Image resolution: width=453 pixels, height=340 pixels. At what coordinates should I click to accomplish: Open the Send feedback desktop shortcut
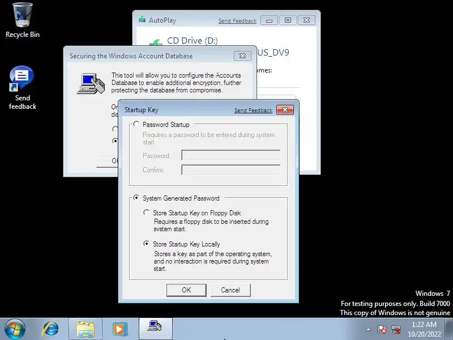23,88
